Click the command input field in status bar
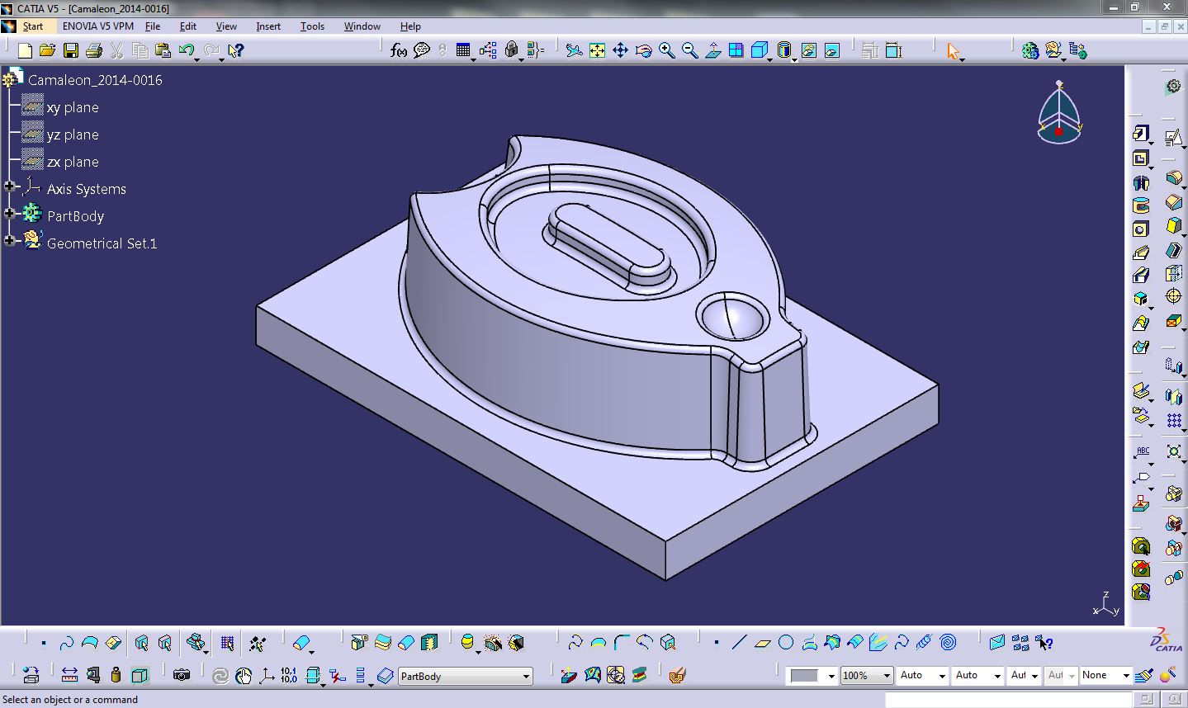The image size is (1188, 708). (1011, 700)
